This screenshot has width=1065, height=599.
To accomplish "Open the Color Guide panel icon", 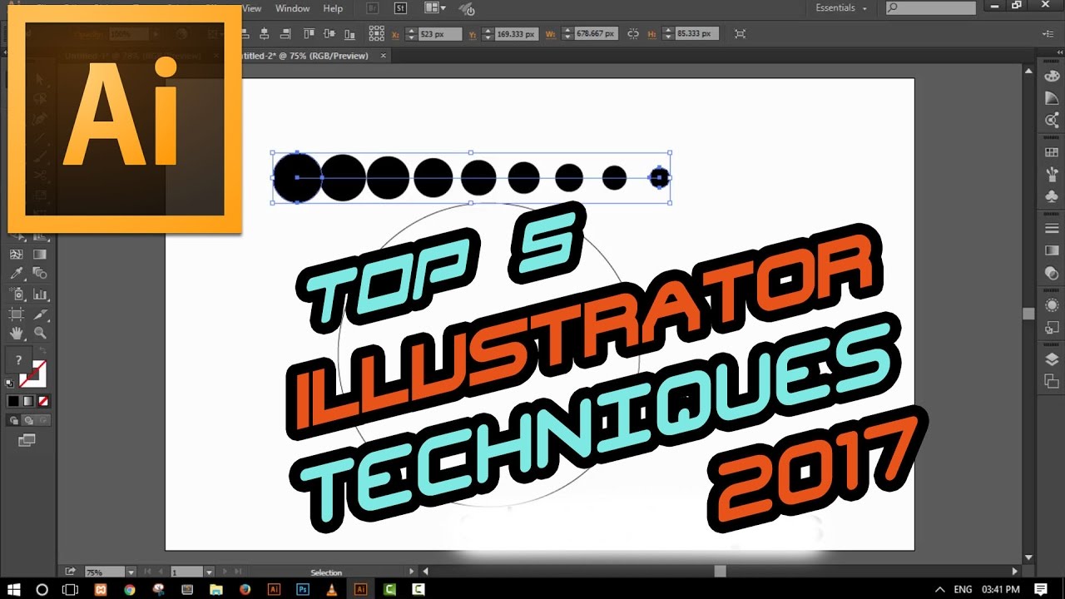I will [1052, 97].
